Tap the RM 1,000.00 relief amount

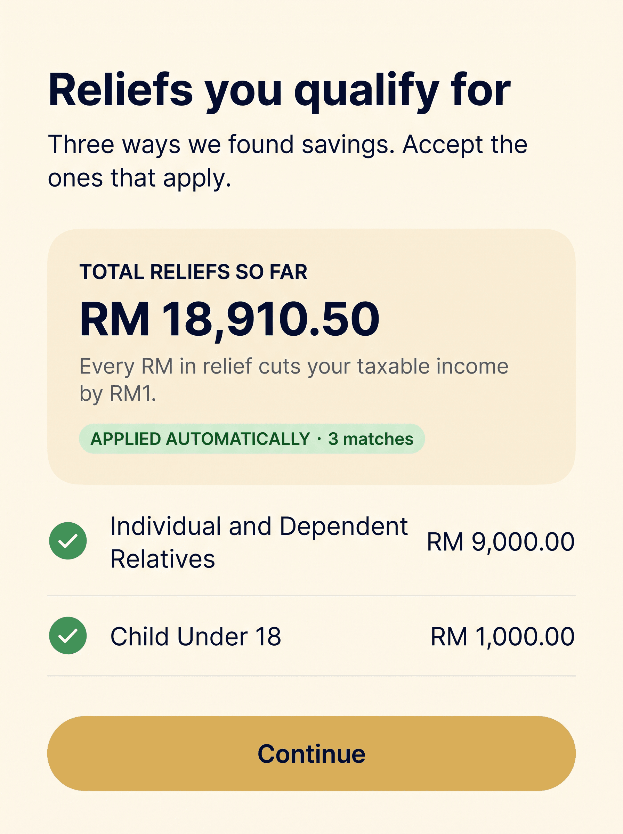[x=502, y=637]
